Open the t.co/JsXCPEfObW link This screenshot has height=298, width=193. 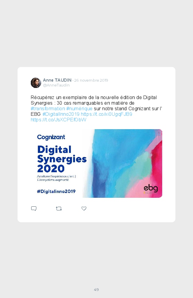59,119
